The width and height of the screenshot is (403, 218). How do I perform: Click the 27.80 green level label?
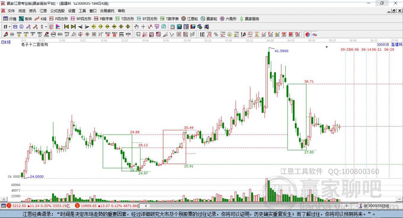309,152
